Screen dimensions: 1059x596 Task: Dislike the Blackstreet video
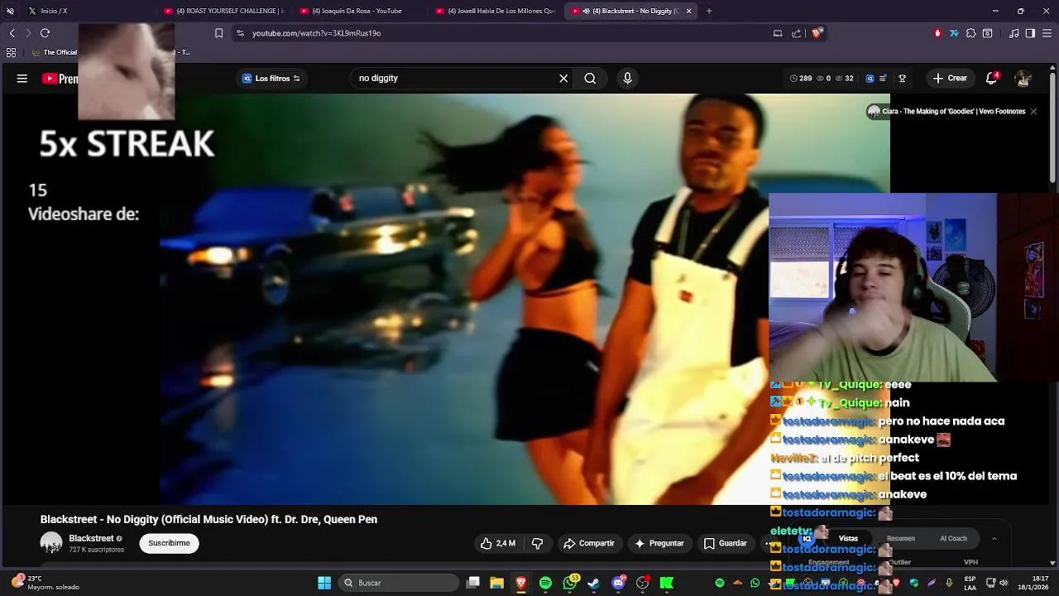(537, 543)
